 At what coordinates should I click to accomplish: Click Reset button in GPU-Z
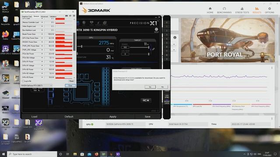[71, 81]
